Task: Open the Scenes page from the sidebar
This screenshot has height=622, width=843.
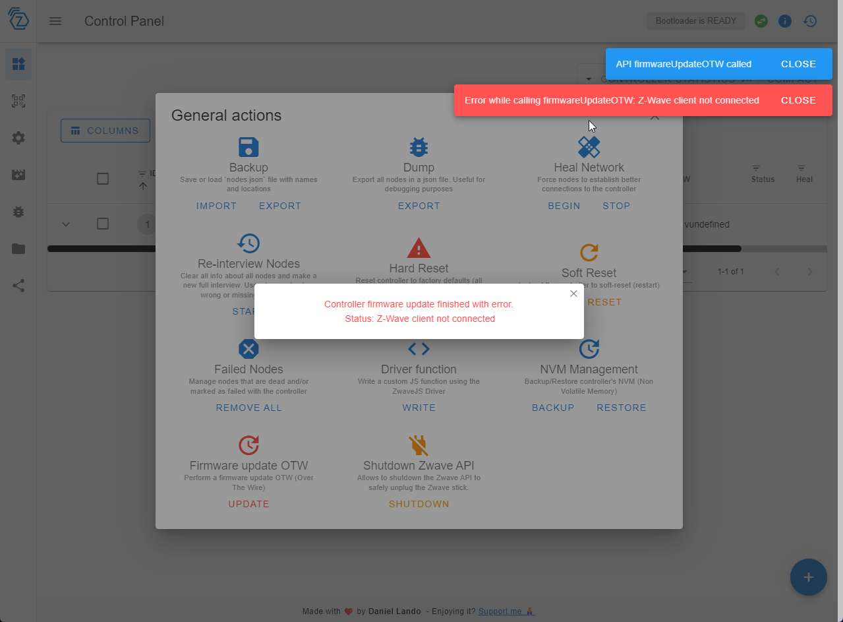Action: (x=18, y=175)
